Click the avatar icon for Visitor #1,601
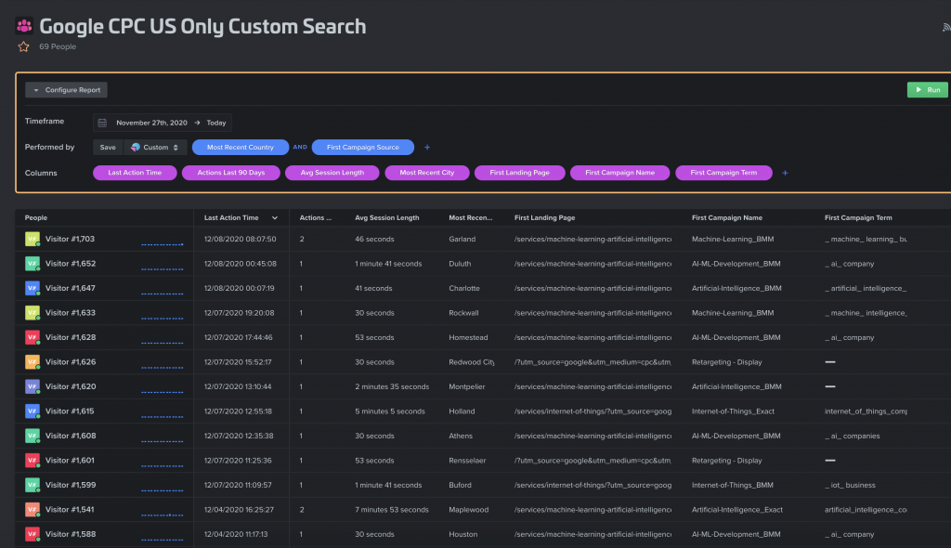This screenshot has height=548, width=951. coord(33,460)
